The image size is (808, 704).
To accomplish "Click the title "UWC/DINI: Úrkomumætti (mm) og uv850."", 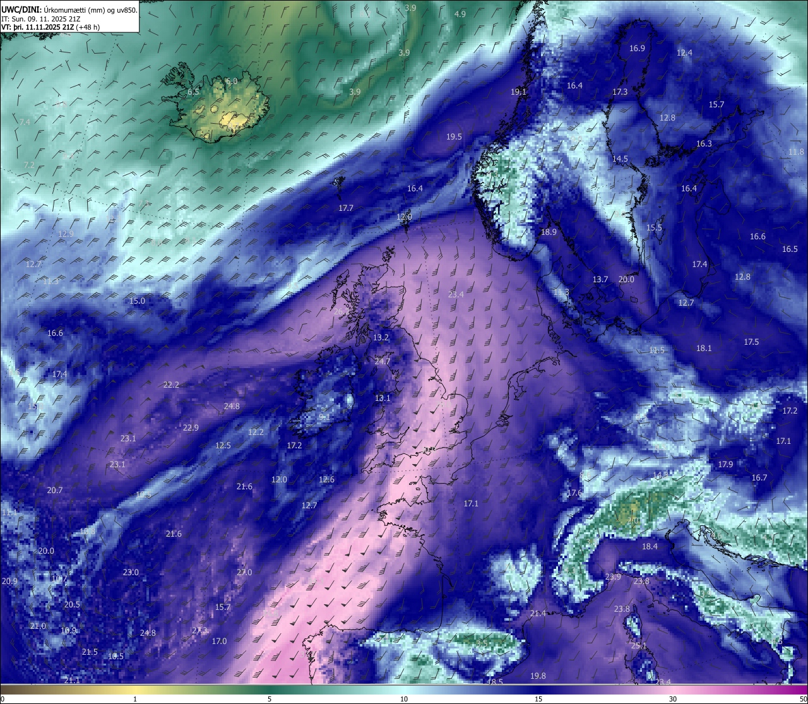I will (69, 10).
